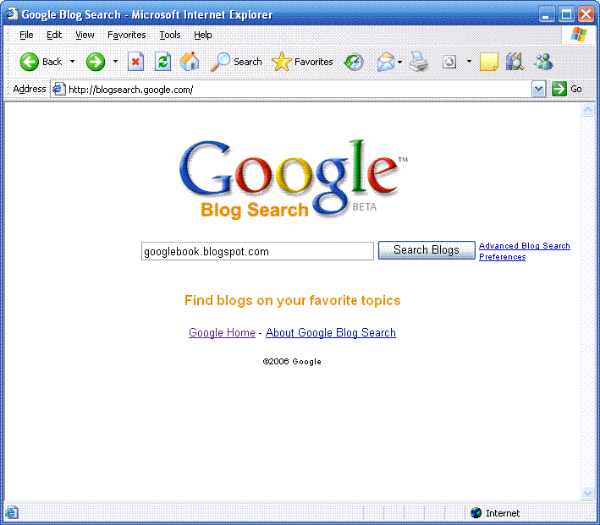Click the yellow note Discuss icon
This screenshot has width=600, height=525.
pyautogui.click(x=488, y=62)
